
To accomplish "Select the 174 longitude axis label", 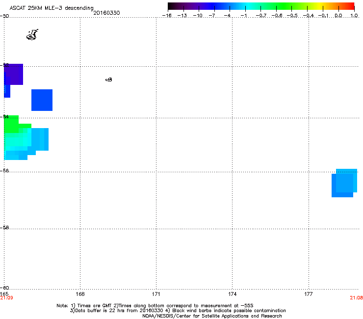I will click(233, 294).
